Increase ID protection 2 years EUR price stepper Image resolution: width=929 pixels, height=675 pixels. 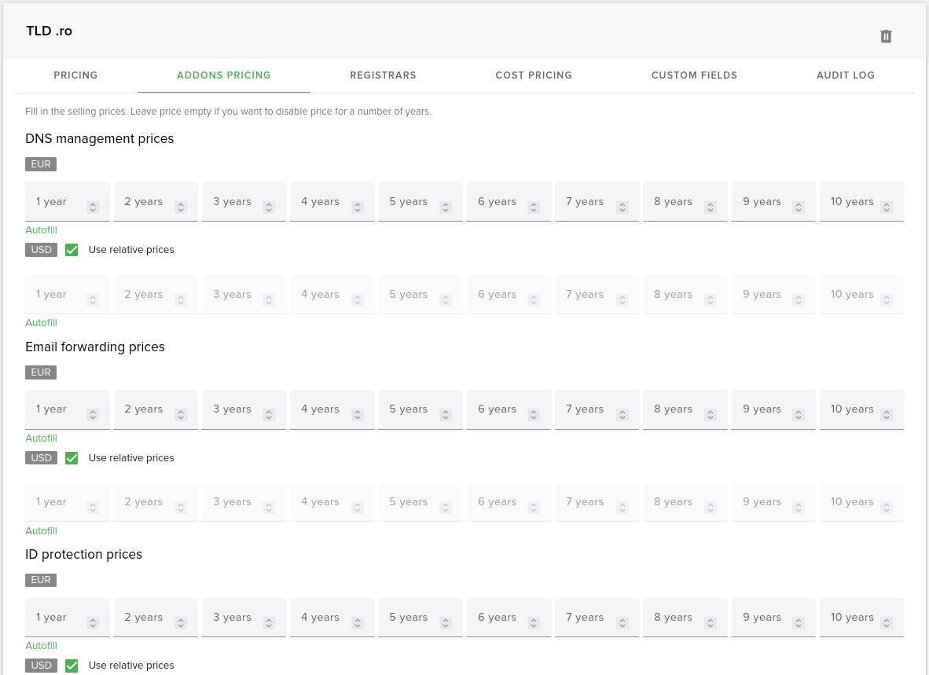tap(181, 620)
